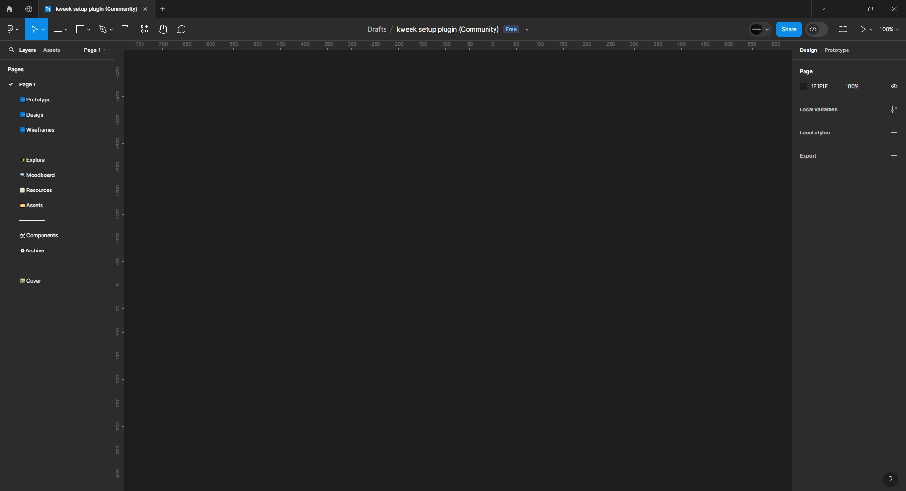Image resolution: width=906 pixels, height=491 pixels.
Task: Select the Hand tool
Action: click(x=163, y=29)
